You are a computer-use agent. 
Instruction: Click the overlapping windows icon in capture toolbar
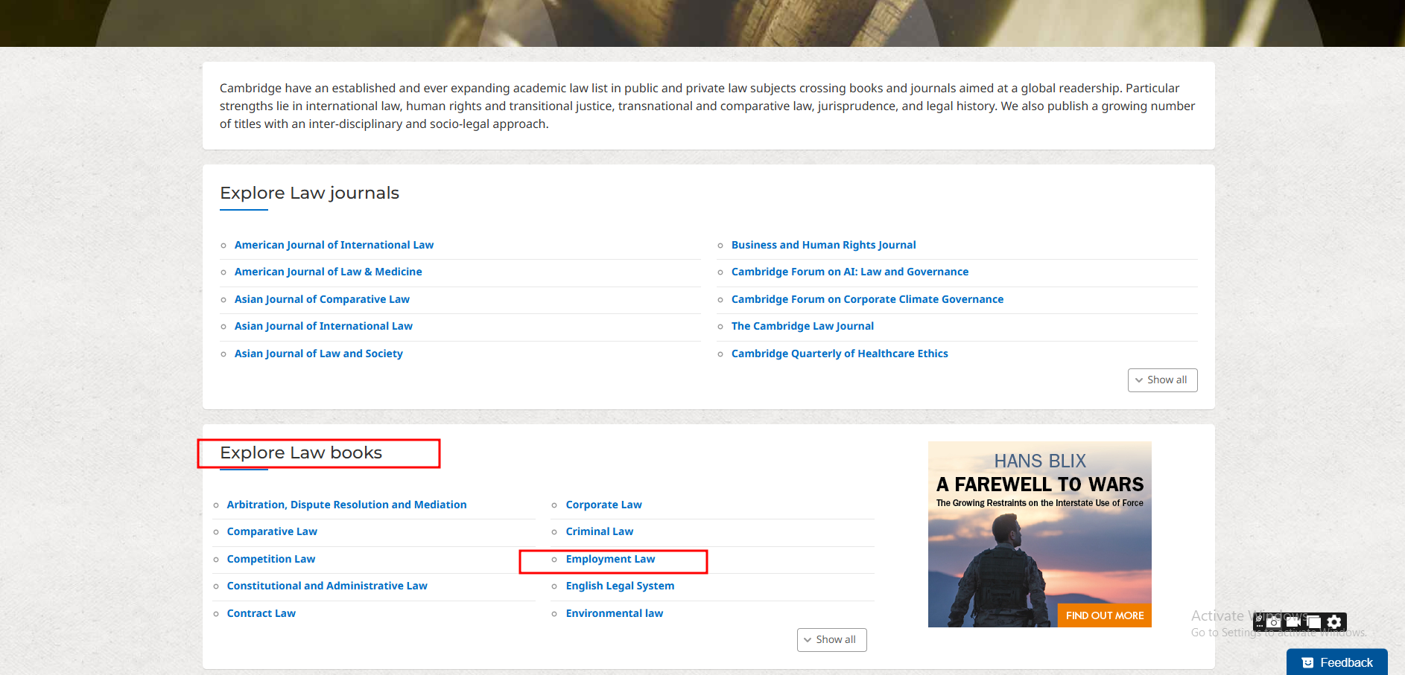pyautogui.click(x=1314, y=621)
